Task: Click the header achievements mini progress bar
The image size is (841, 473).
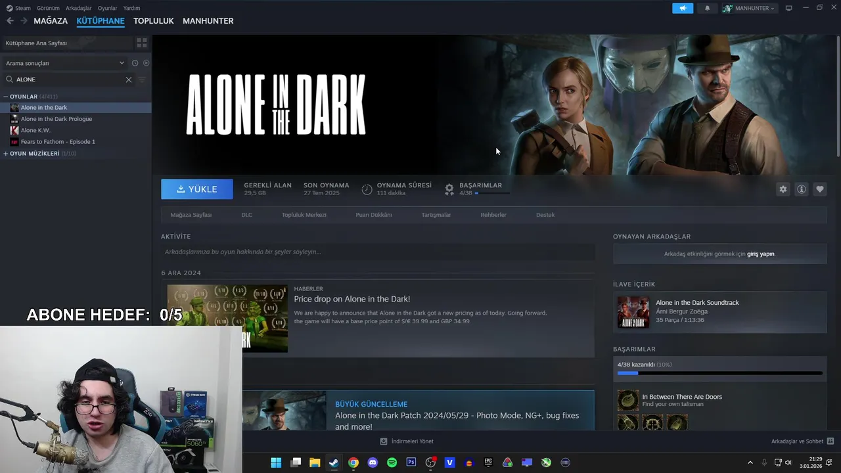Action: tap(492, 193)
